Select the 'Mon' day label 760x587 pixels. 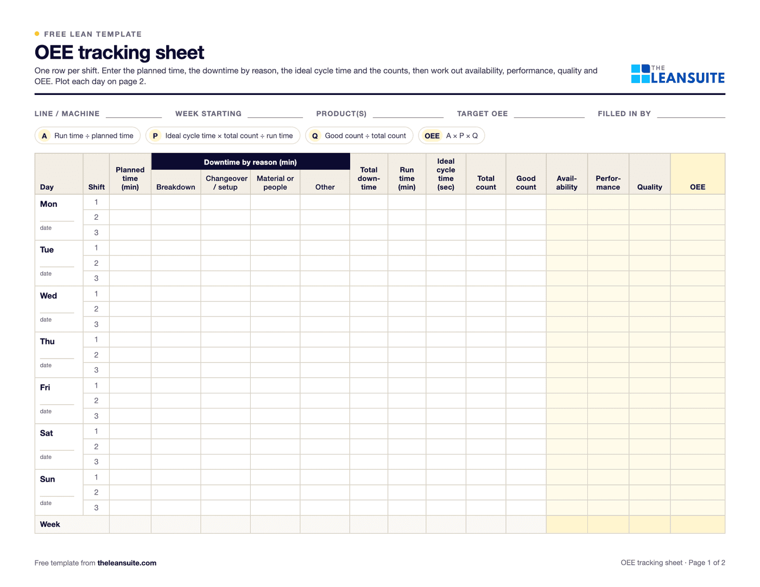[48, 204]
